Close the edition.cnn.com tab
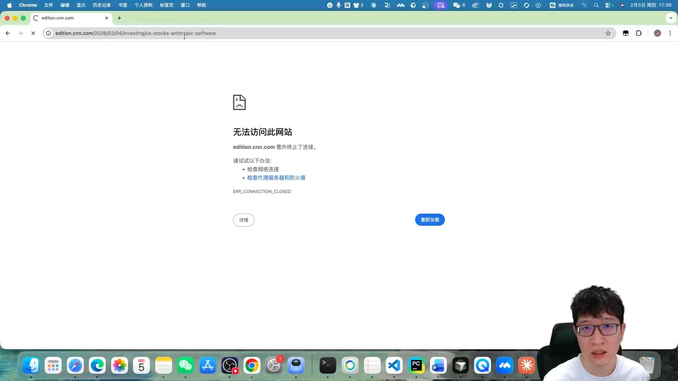This screenshot has width=678, height=381. coord(107,18)
